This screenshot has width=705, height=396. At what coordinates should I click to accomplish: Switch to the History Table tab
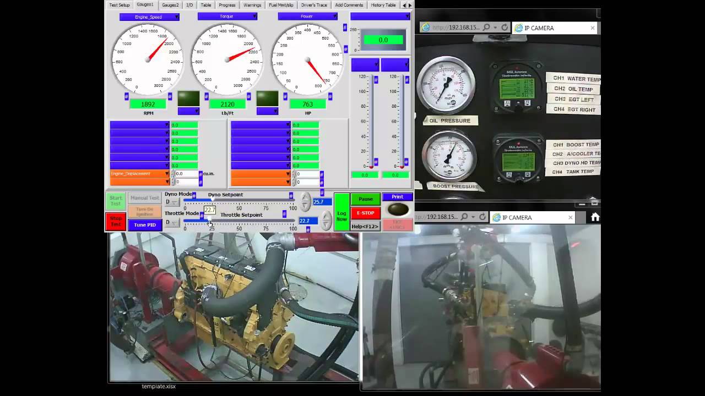pyautogui.click(x=383, y=5)
